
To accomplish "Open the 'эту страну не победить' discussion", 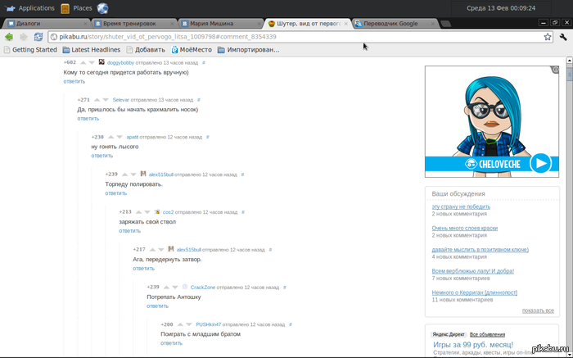I will tap(461, 206).
